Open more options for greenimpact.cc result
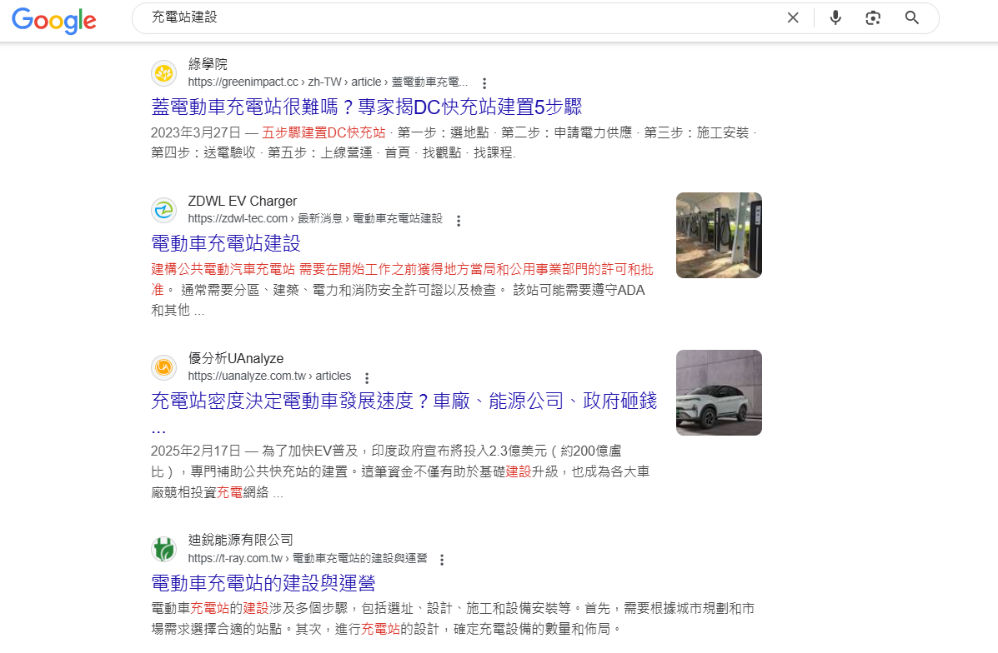998x653 pixels. tap(484, 83)
